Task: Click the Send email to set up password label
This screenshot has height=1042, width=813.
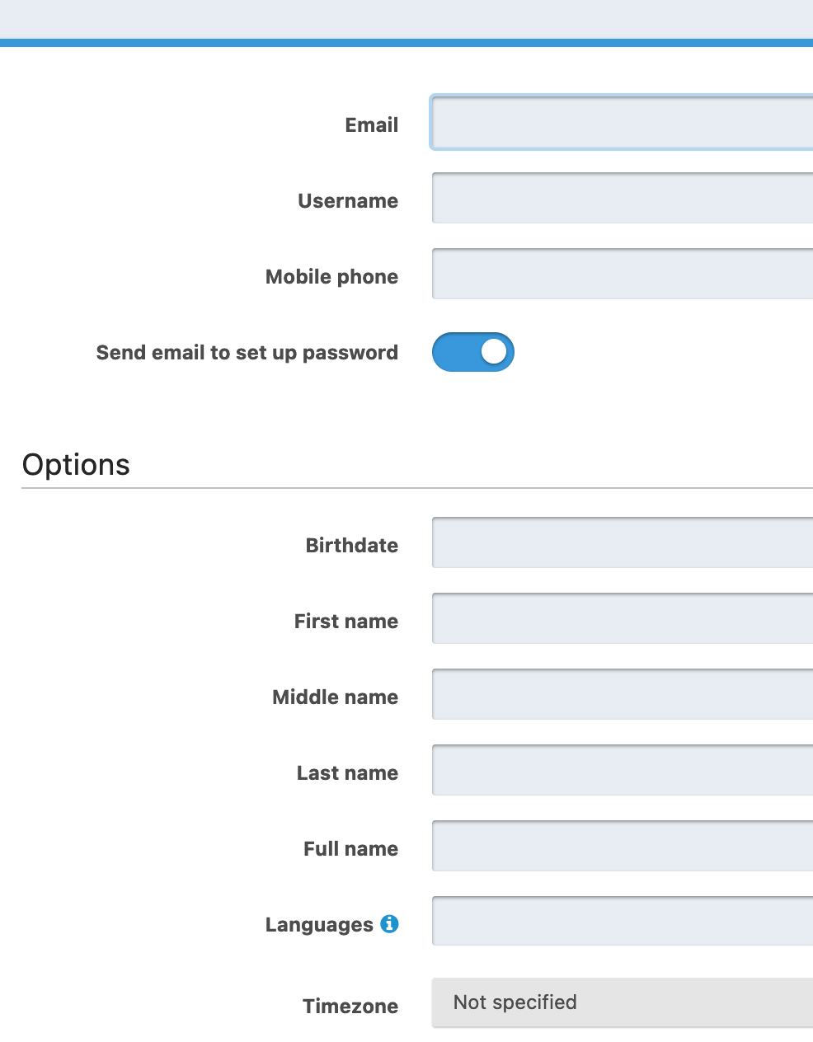Action: [247, 352]
